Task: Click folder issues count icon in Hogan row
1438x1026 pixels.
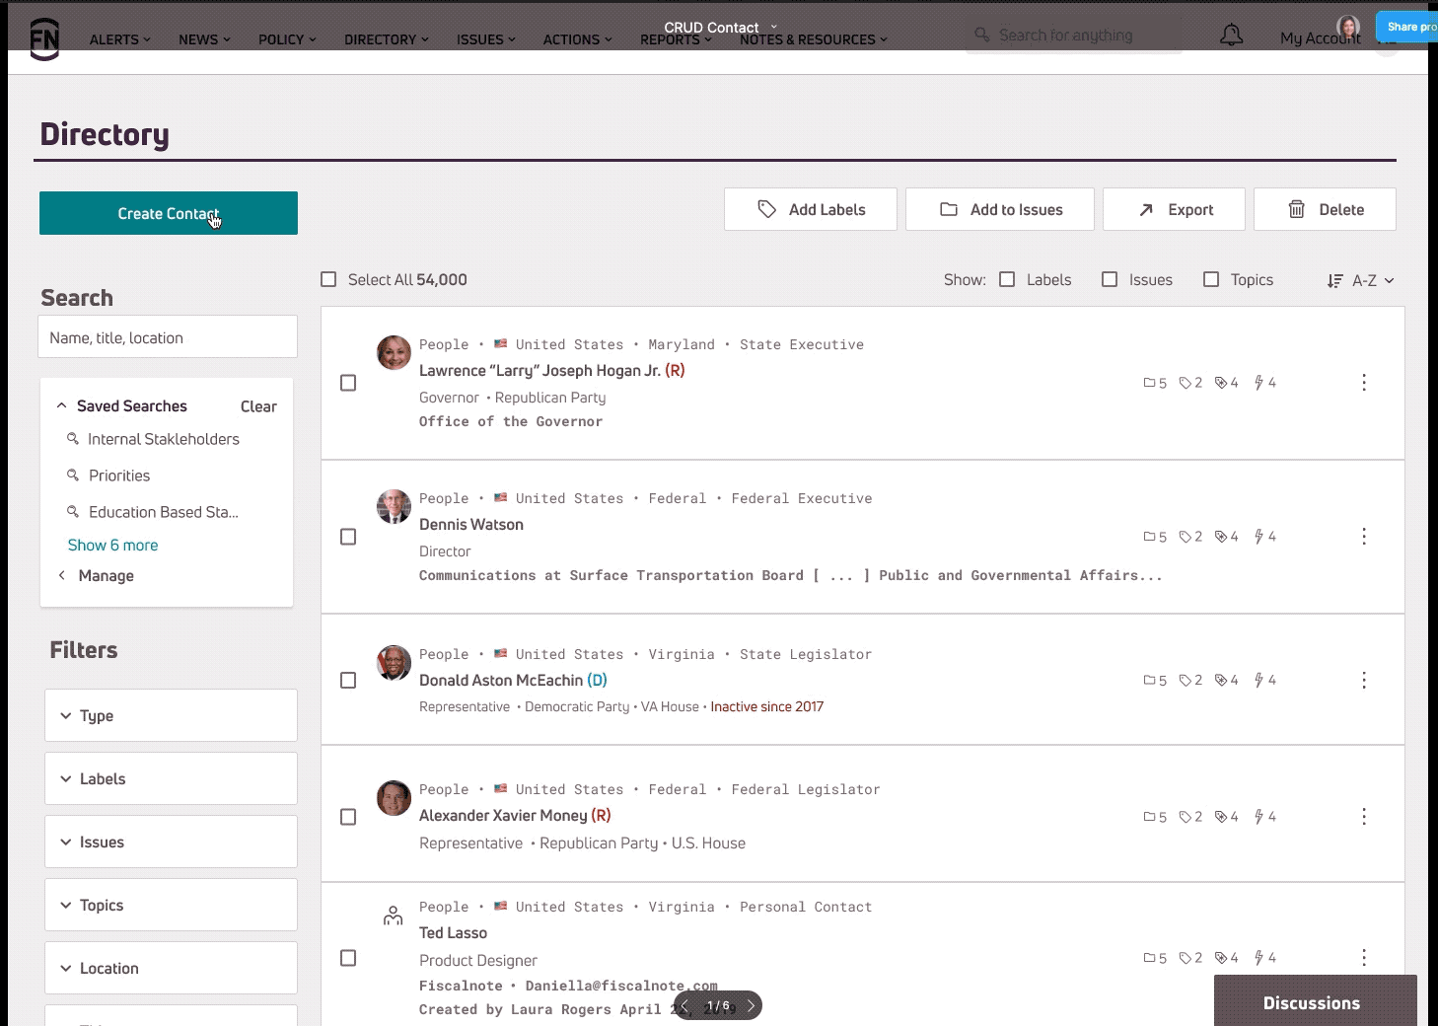Action: click(1149, 383)
